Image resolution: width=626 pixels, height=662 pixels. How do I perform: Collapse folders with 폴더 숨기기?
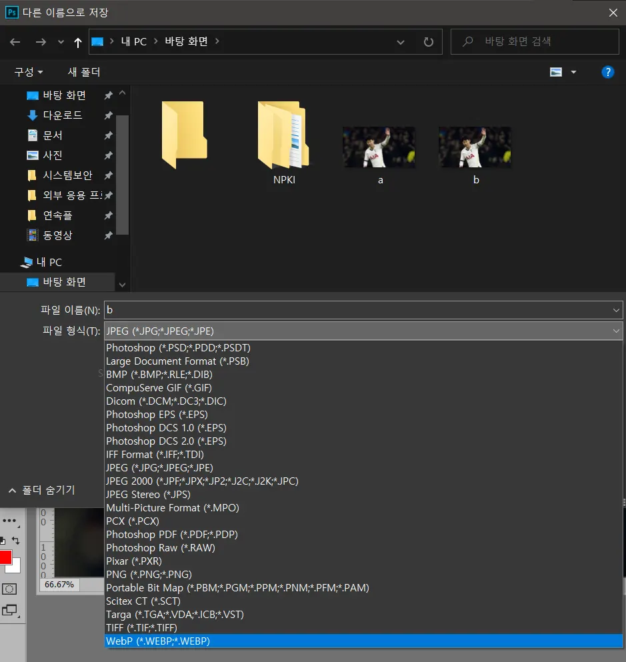pyautogui.click(x=42, y=490)
